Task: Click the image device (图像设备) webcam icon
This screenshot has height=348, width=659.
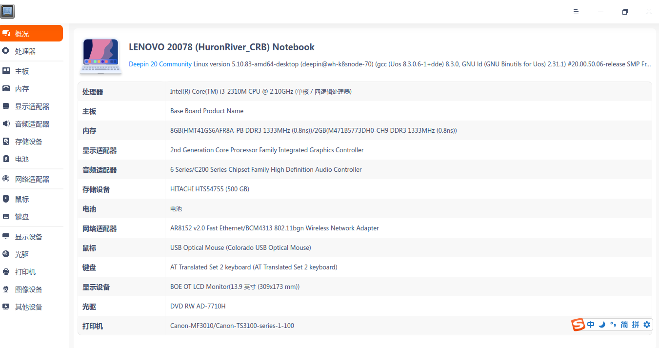Action: 6,289
